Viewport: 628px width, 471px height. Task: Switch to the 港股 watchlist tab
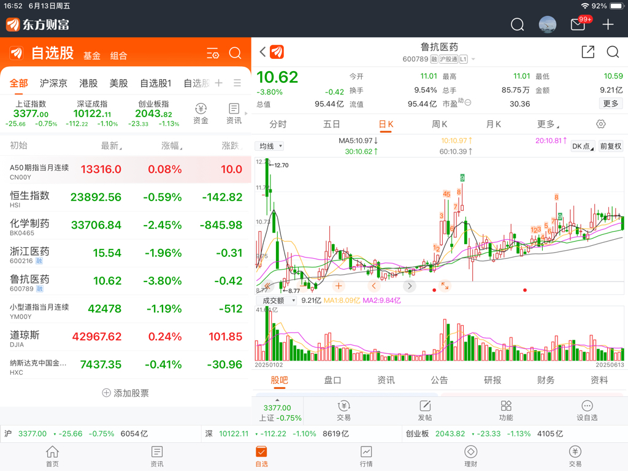coord(88,83)
